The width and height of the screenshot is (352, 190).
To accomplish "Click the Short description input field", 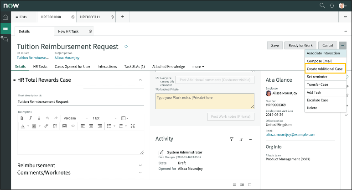I will point(81,102).
